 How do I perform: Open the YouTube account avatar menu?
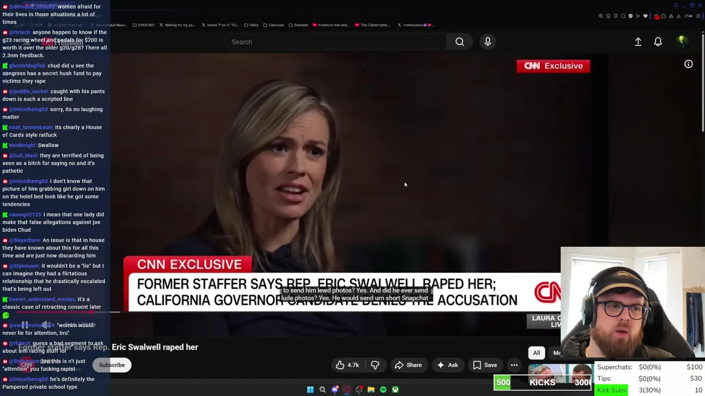click(681, 41)
